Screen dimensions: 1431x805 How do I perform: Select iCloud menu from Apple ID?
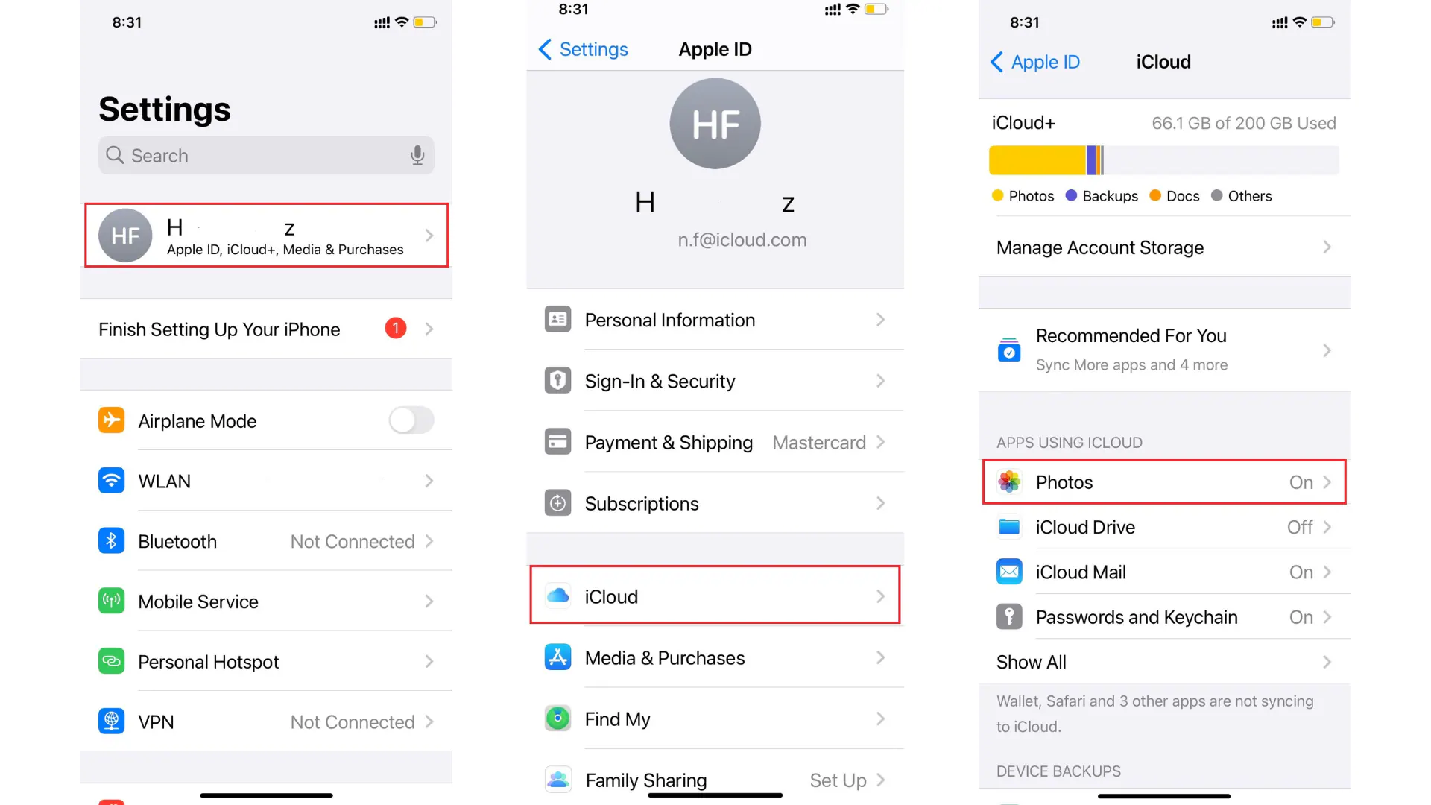pyautogui.click(x=715, y=596)
